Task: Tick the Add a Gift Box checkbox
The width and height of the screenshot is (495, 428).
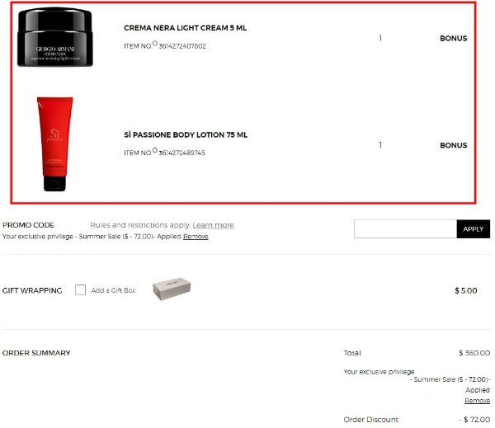Action: [x=80, y=289]
